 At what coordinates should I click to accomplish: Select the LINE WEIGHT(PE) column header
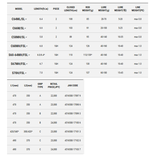pos(138,9)
